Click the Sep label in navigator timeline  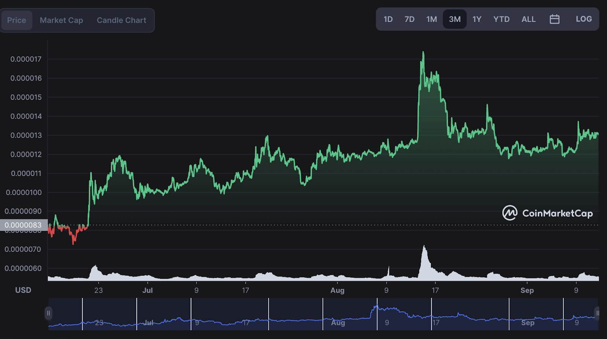coord(527,323)
